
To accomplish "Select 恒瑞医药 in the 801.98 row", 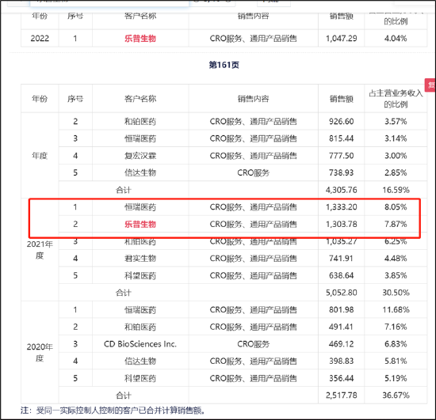I will click(x=140, y=310).
